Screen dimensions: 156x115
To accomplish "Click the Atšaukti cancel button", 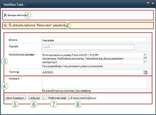I will point(34,98).
